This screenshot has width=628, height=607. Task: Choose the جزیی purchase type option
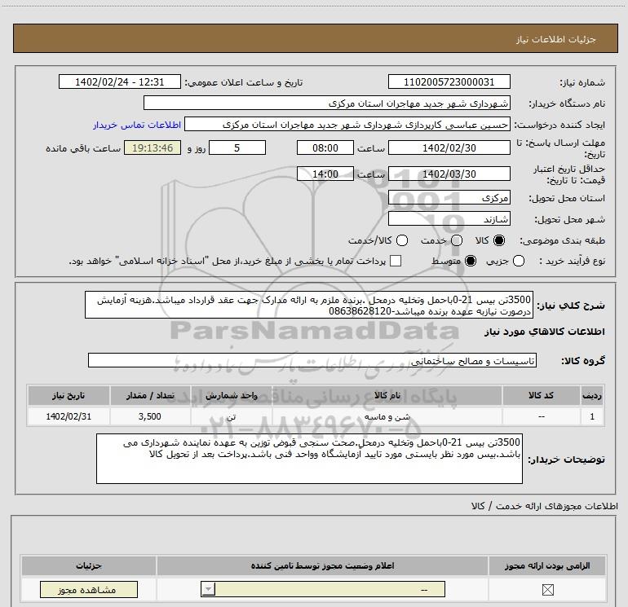point(518,261)
